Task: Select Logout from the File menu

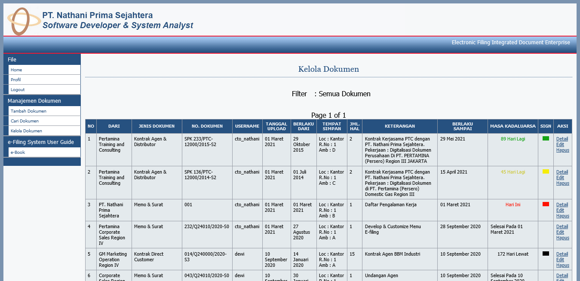Action: (44, 89)
